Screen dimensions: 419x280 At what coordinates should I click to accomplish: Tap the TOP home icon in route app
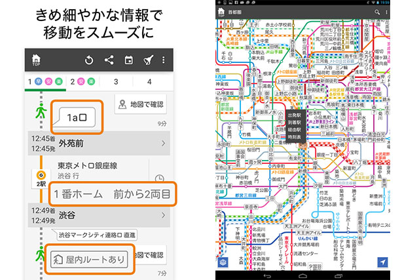click(36, 60)
